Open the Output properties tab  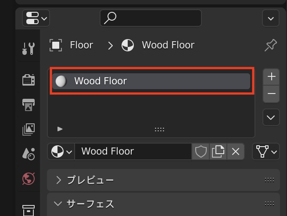[29, 104]
